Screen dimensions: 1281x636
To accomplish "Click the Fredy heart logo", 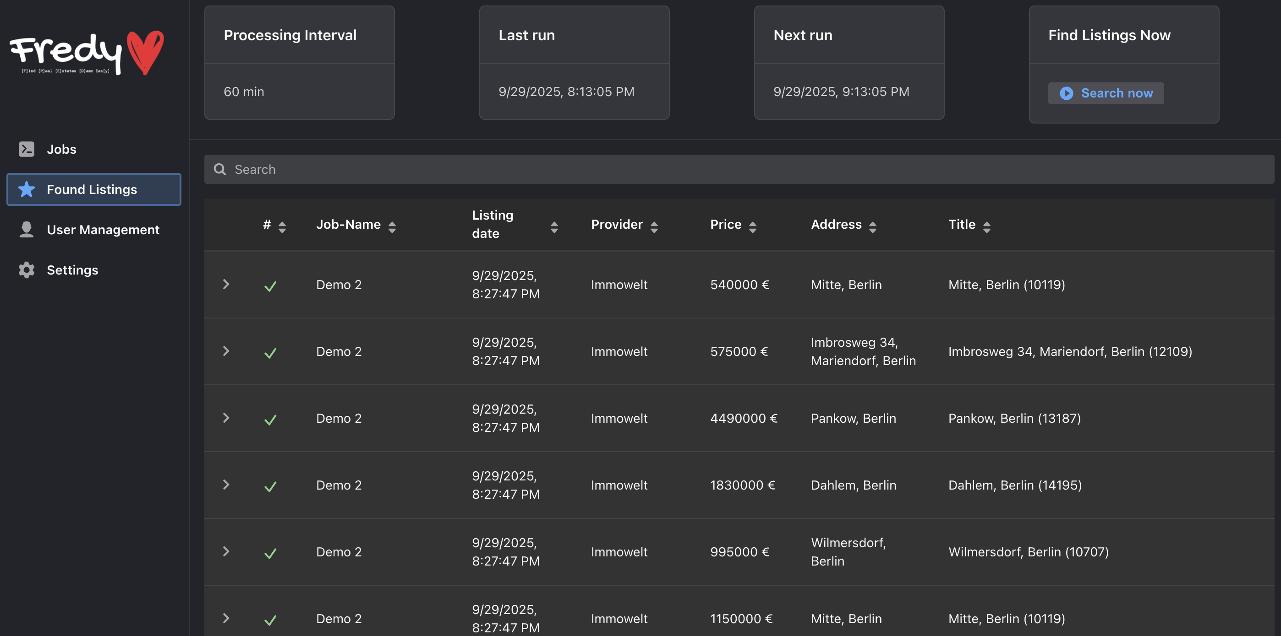I will (87, 53).
